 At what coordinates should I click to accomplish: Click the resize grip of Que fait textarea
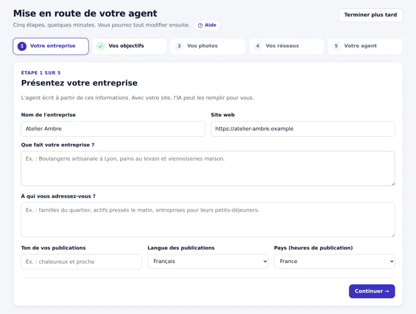[x=393, y=184]
